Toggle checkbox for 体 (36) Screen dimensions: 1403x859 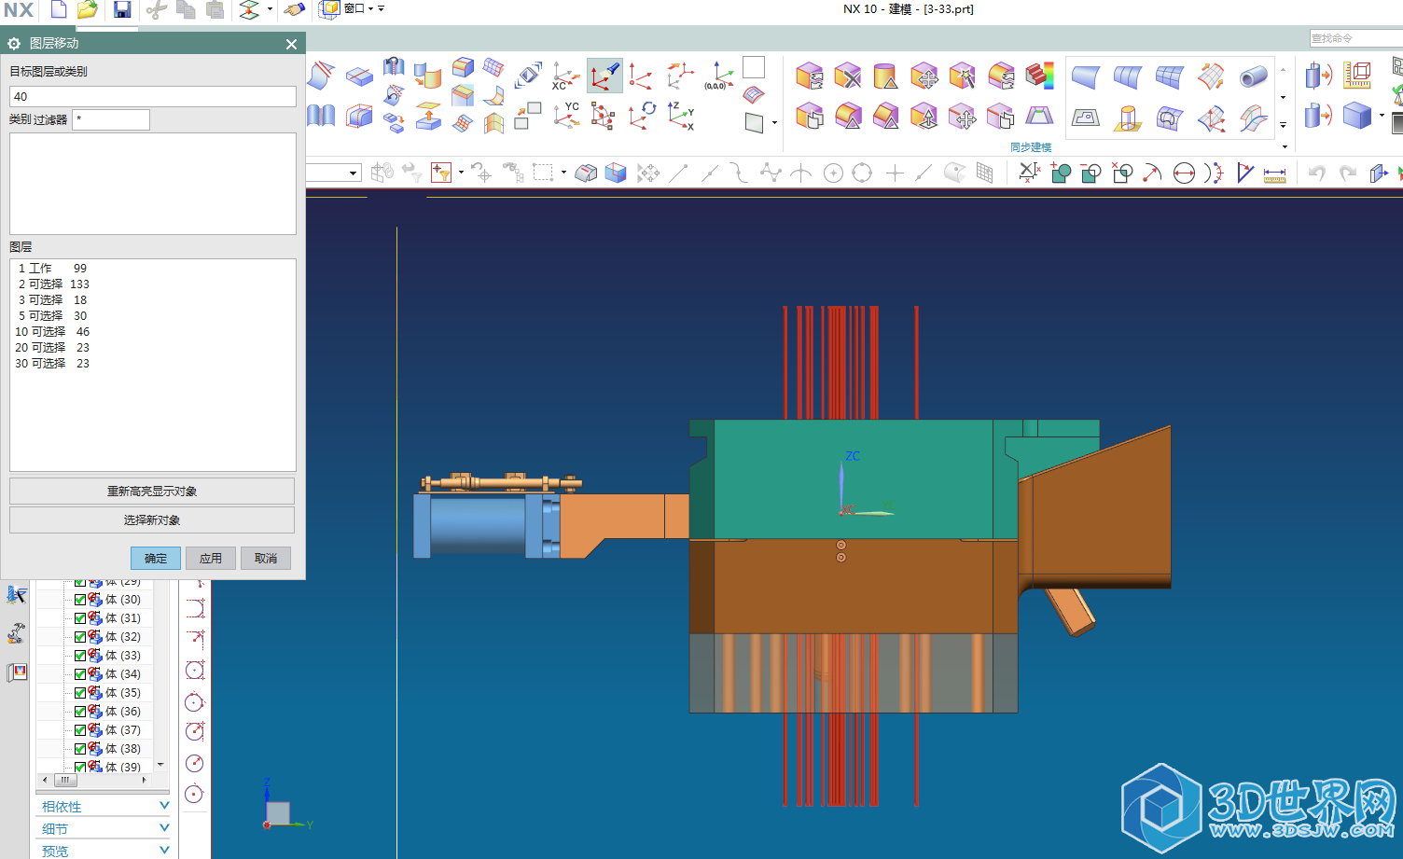(80, 712)
